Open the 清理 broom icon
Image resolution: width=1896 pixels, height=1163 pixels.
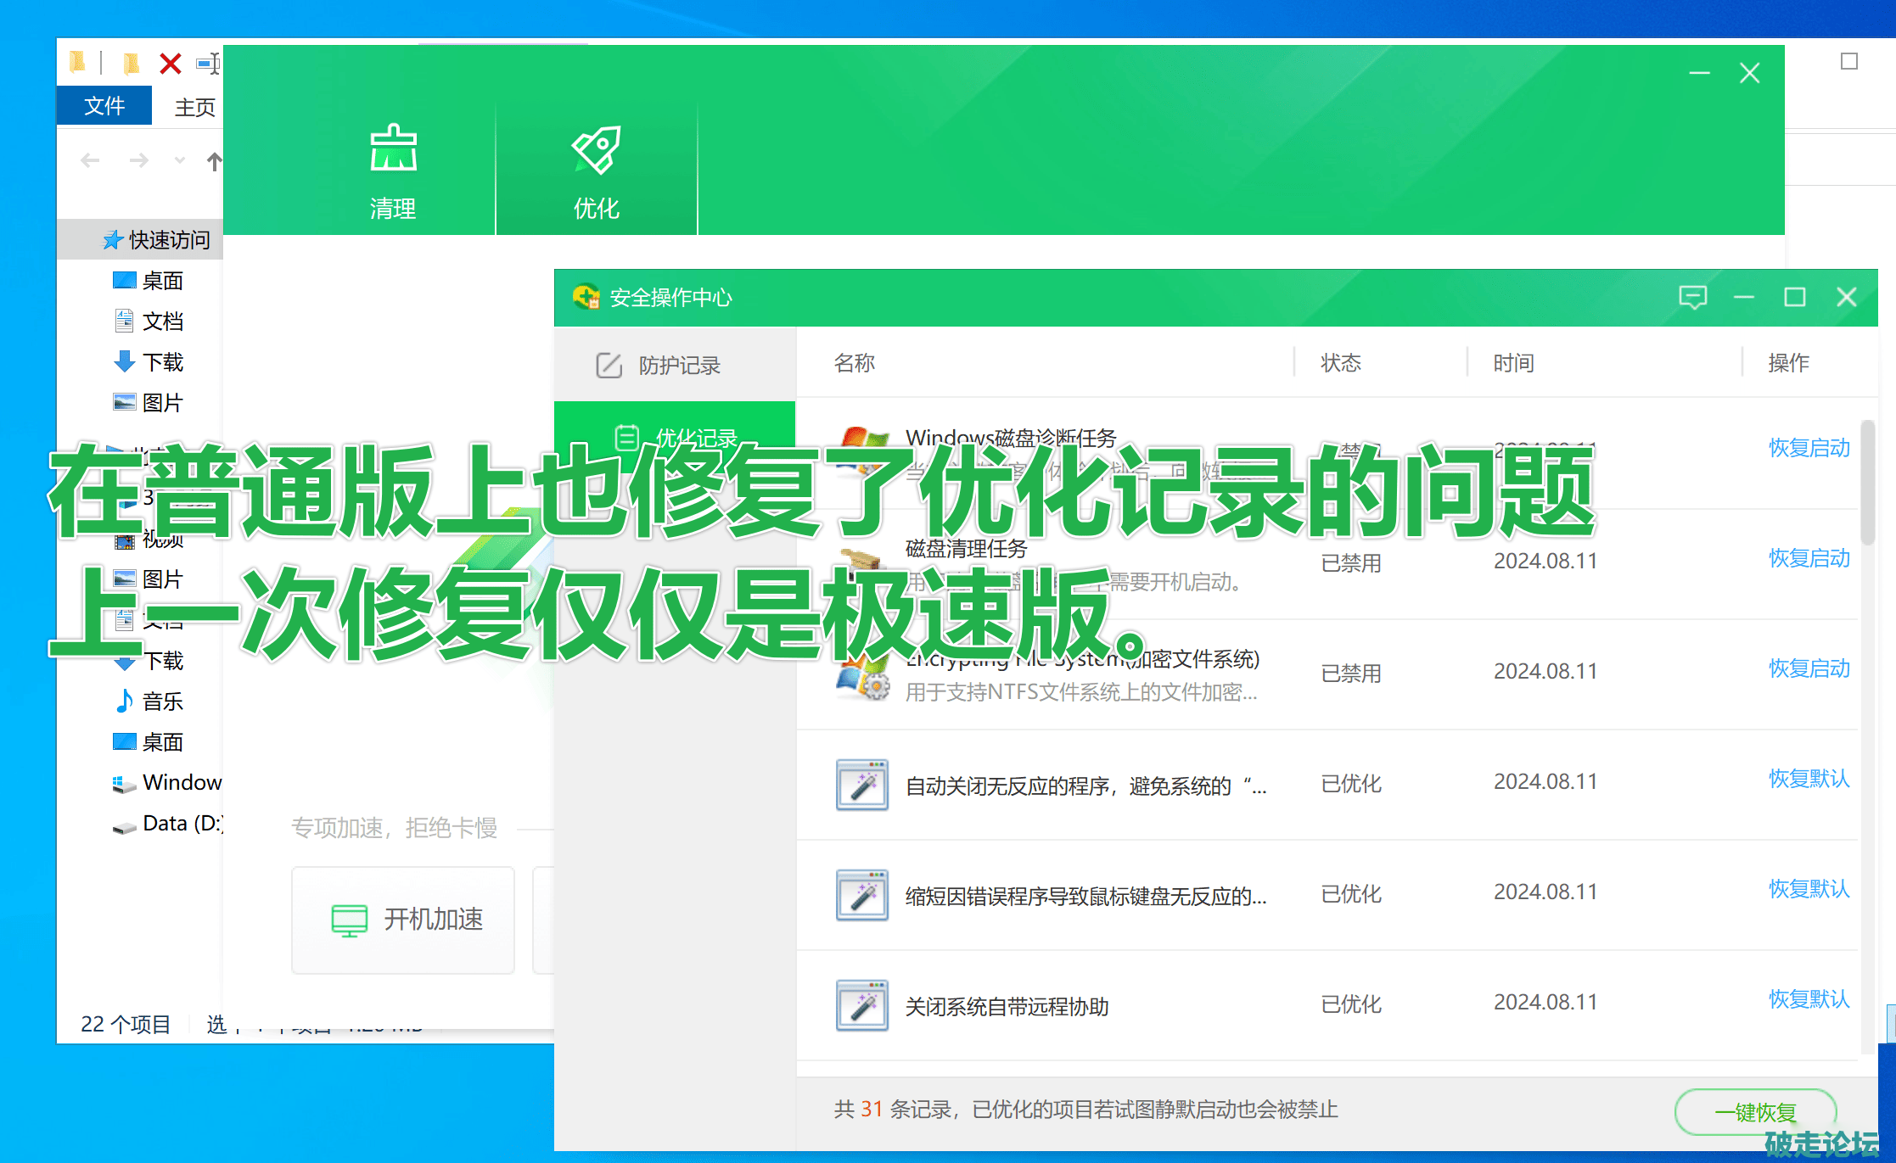[393, 149]
